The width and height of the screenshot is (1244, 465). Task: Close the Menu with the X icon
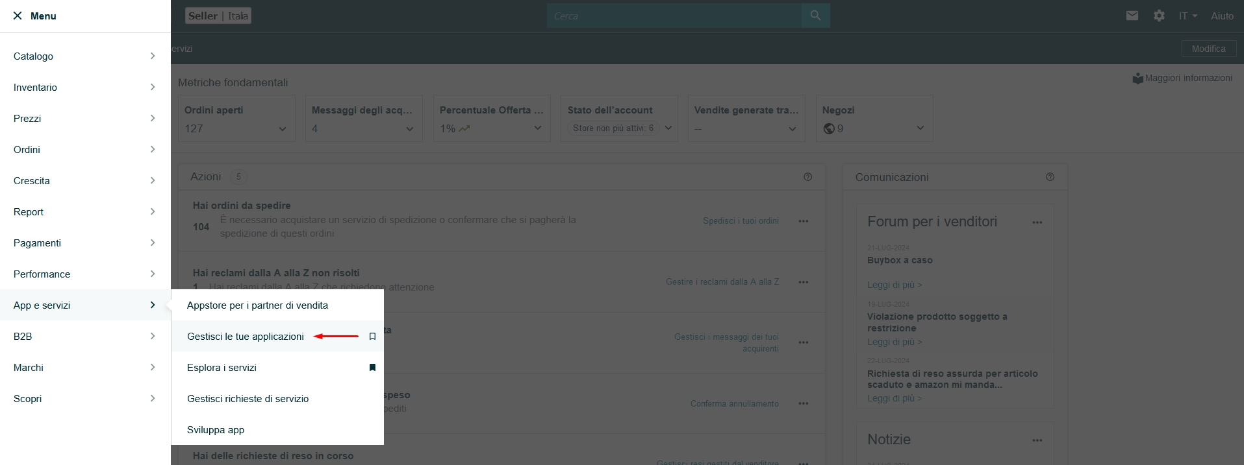[18, 16]
